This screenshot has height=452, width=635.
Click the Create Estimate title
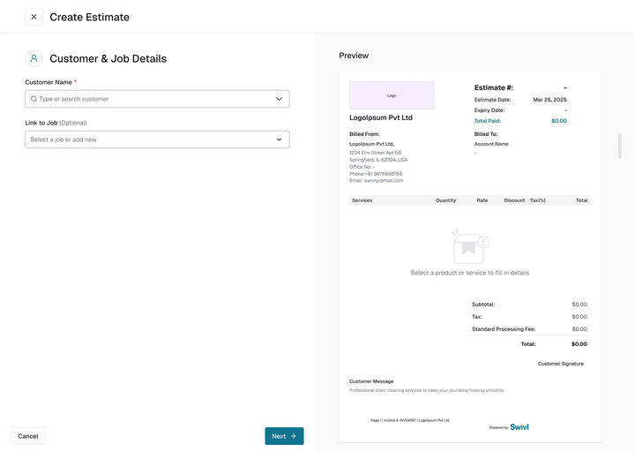click(89, 17)
